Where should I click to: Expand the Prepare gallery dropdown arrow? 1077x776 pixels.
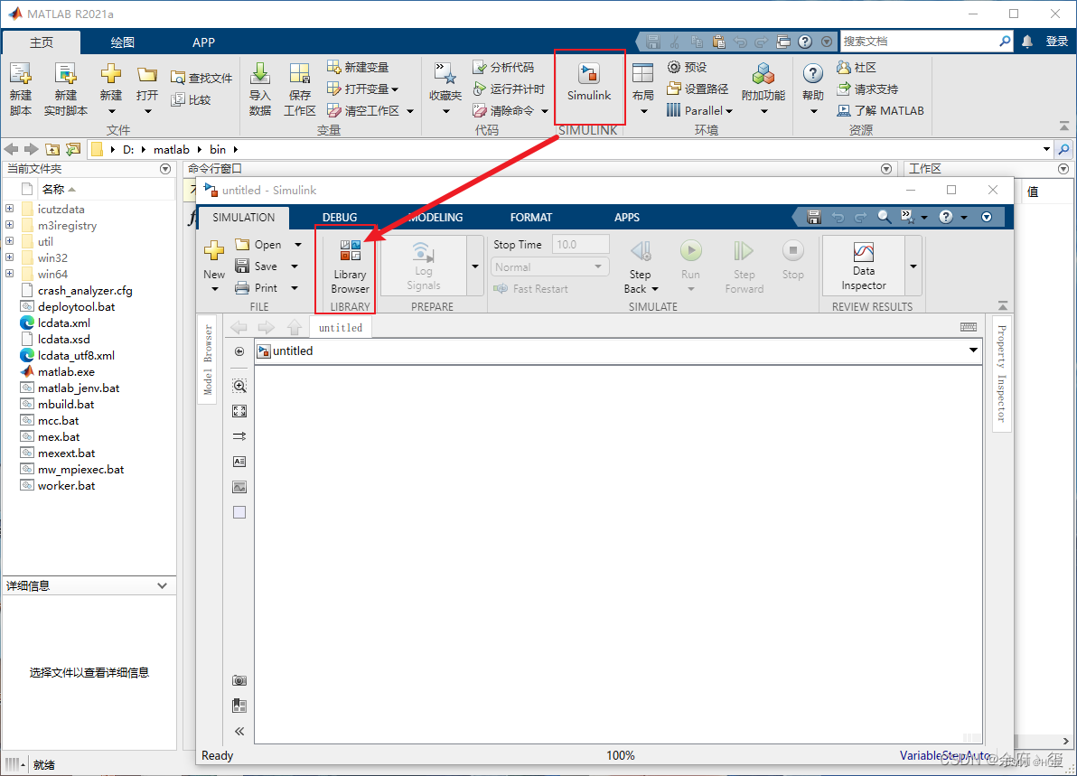click(x=474, y=266)
